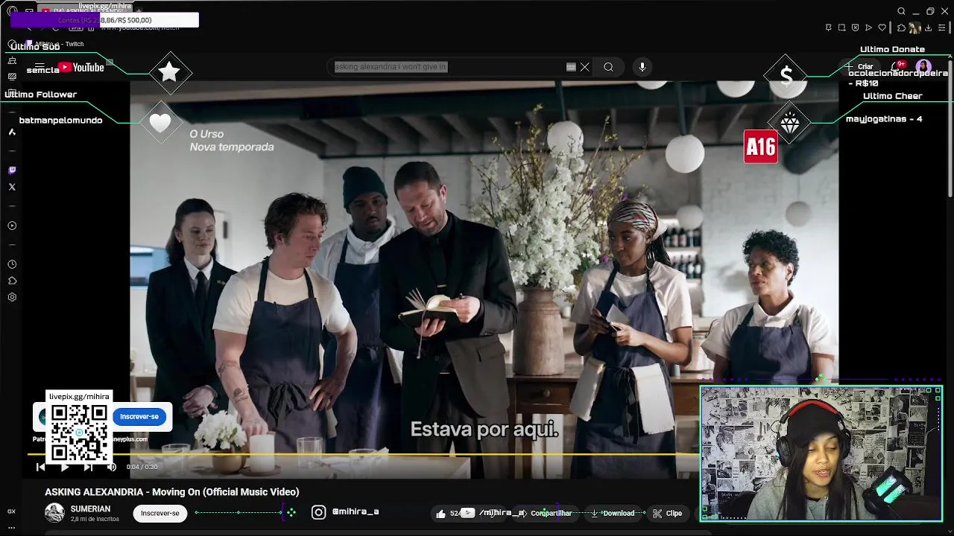The height and width of the screenshot is (536, 954).
Task: Click the video timestamp 0:04 / 0:30
Action: [x=142, y=467]
